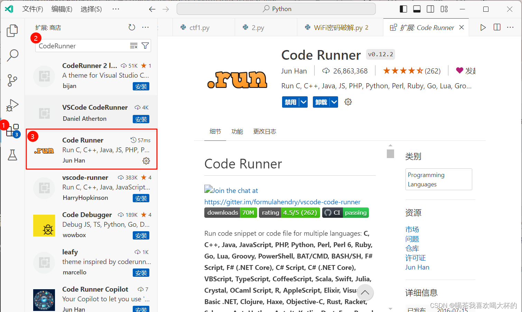The height and width of the screenshot is (312, 522).
Task: Click the Python search bar at the top
Action: pyautogui.click(x=276, y=9)
